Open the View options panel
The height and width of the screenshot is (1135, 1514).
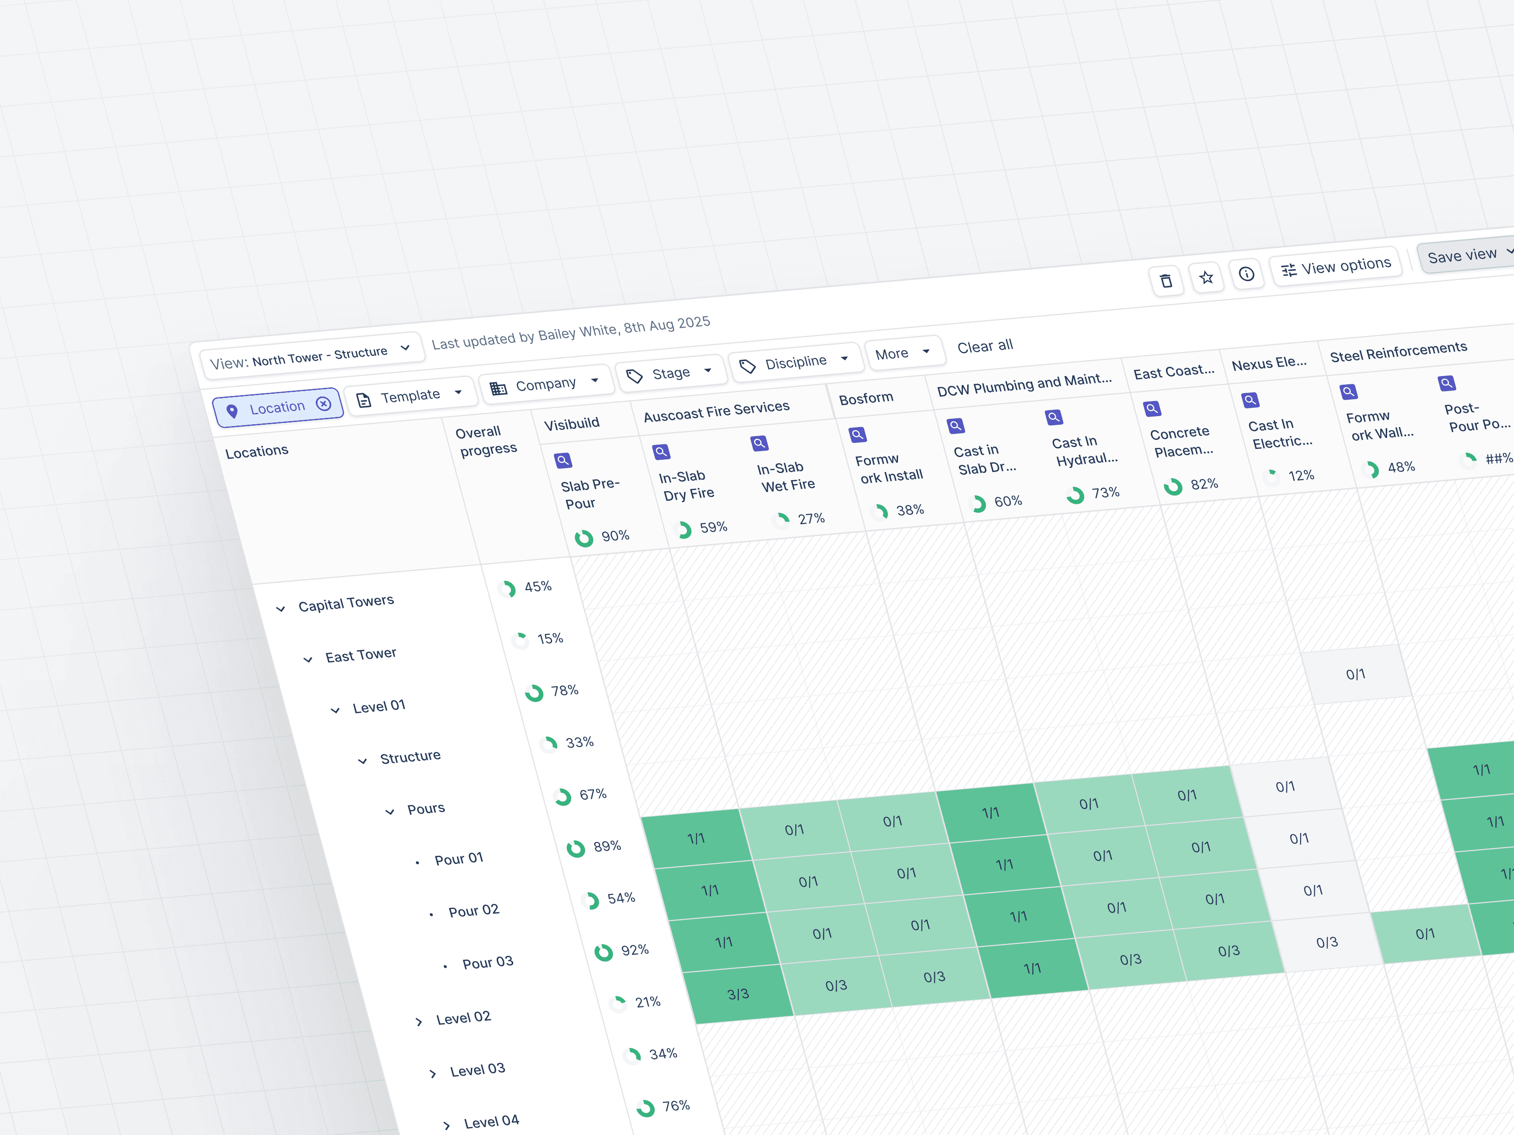(x=1335, y=266)
